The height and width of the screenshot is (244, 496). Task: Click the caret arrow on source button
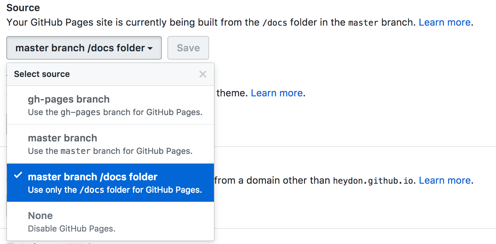[150, 49]
